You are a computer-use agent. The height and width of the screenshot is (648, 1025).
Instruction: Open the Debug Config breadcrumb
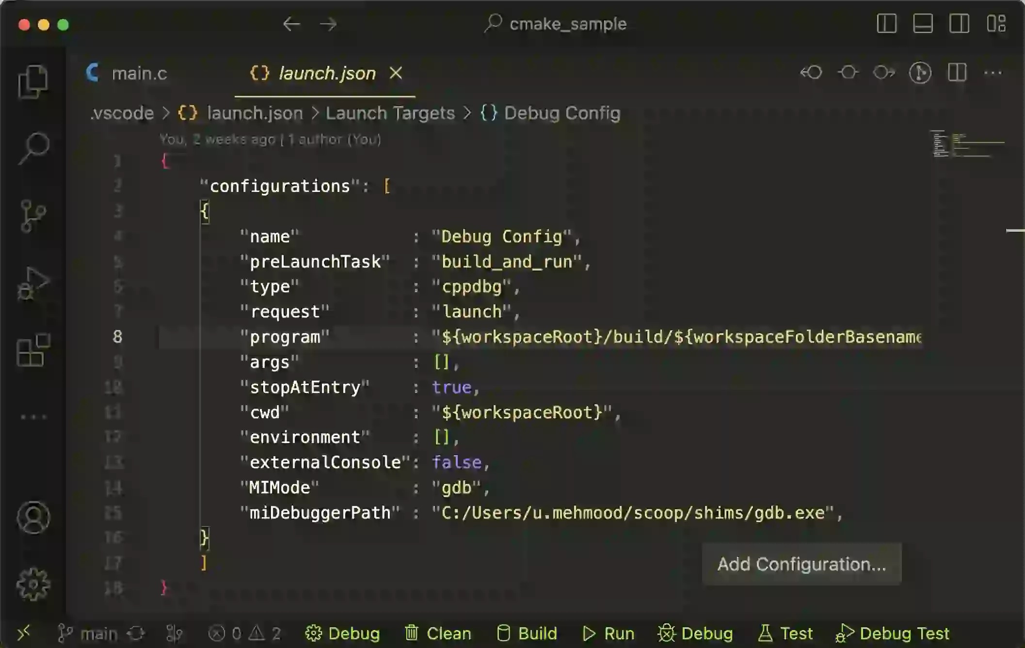point(562,112)
